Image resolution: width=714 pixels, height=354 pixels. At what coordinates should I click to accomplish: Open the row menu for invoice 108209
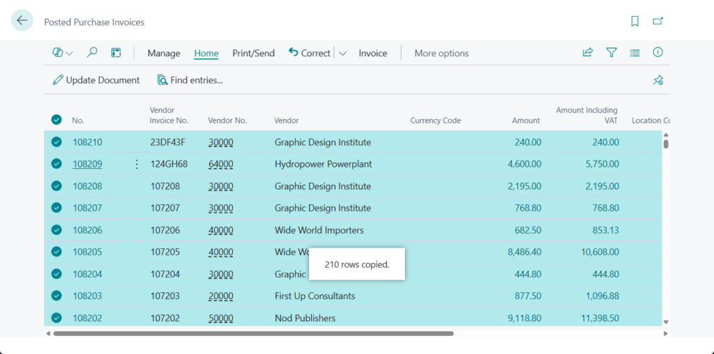coord(137,164)
